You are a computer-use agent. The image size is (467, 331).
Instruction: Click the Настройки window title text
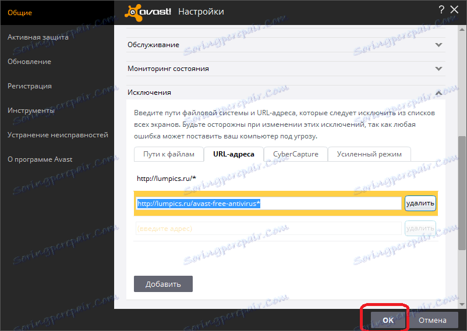pyautogui.click(x=201, y=12)
